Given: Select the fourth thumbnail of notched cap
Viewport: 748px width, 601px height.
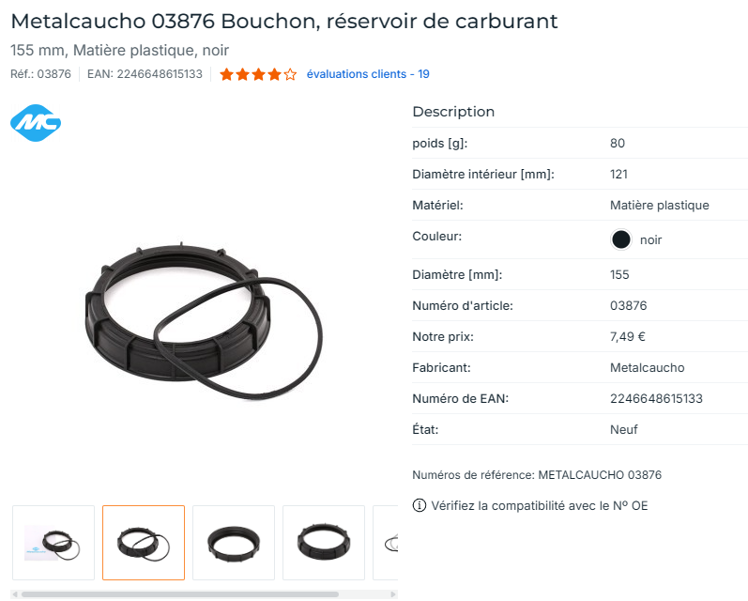Looking at the screenshot, I should point(324,543).
